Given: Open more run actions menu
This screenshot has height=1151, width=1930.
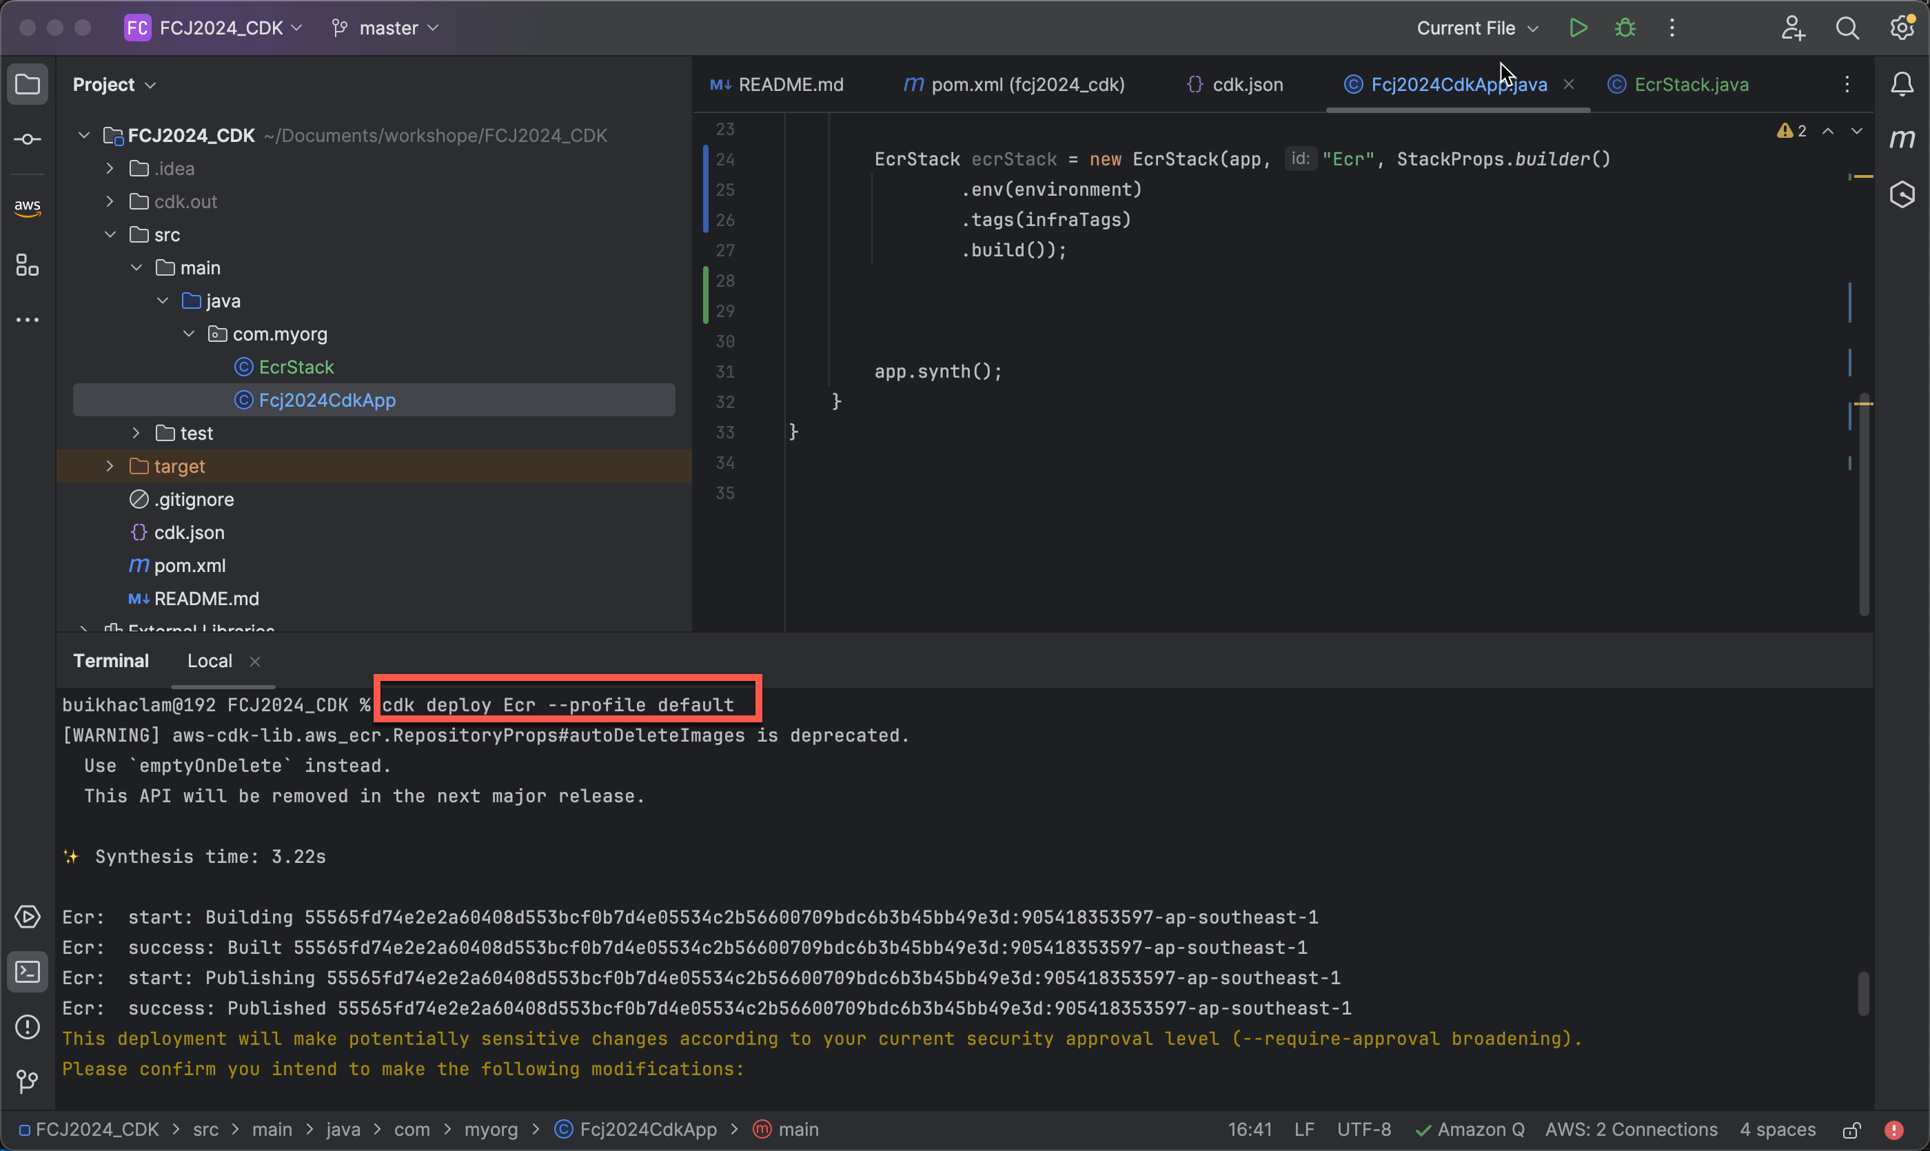Looking at the screenshot, I should (1672, 28).
